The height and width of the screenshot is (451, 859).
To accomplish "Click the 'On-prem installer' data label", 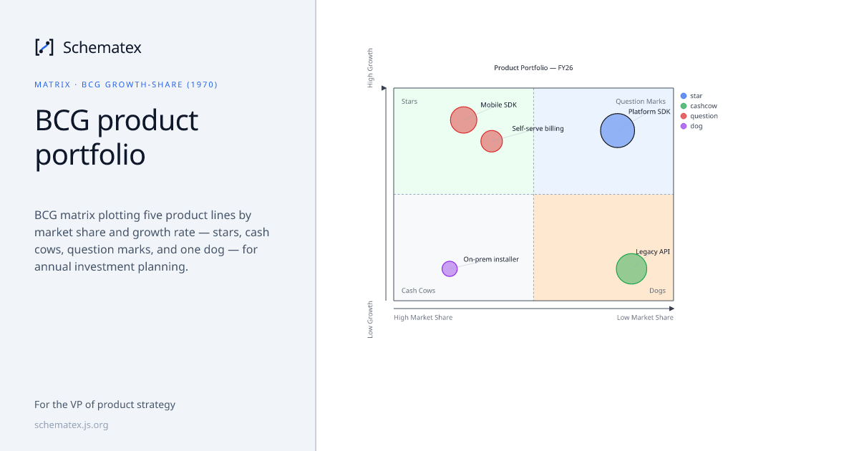I will coord(491,259).
